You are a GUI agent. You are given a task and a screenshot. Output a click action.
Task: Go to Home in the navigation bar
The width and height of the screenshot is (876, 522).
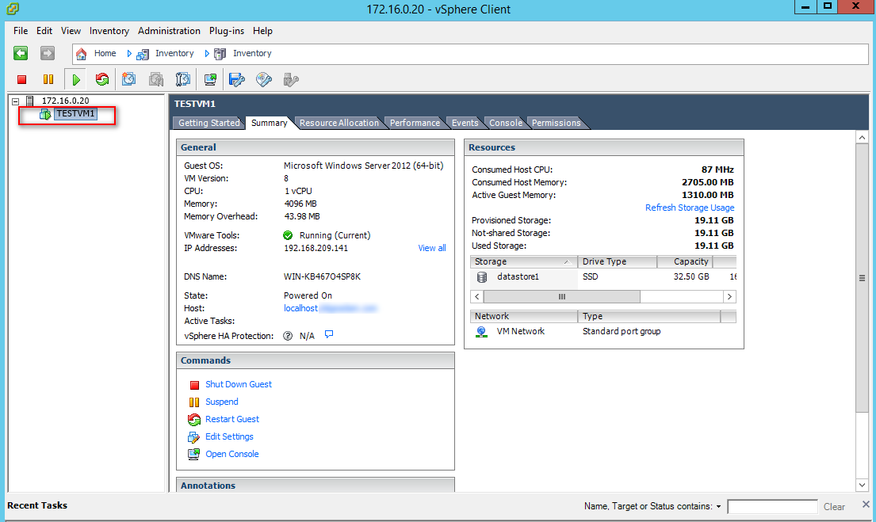(105, 53)
